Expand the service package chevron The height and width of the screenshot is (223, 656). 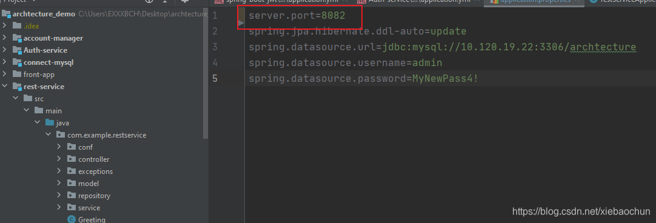(59, 208)
